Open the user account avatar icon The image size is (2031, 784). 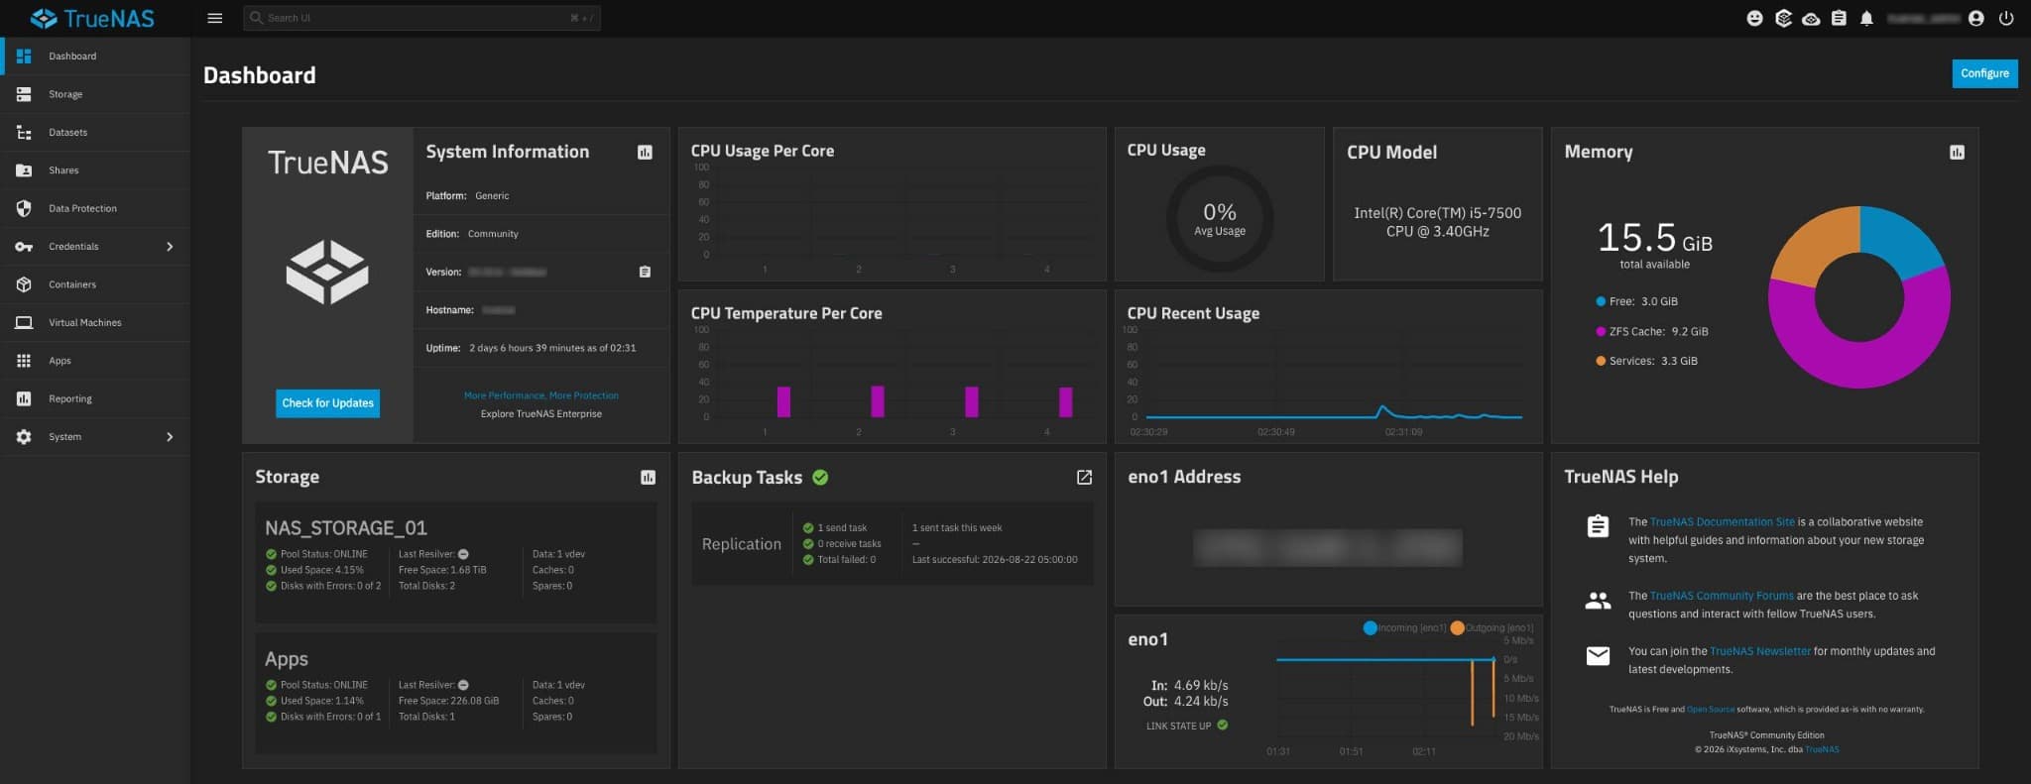point(1976,18)
